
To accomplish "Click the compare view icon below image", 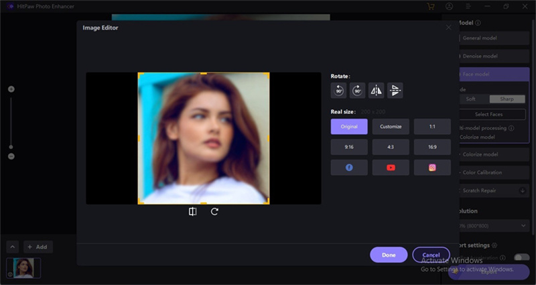I will [192, 212].
